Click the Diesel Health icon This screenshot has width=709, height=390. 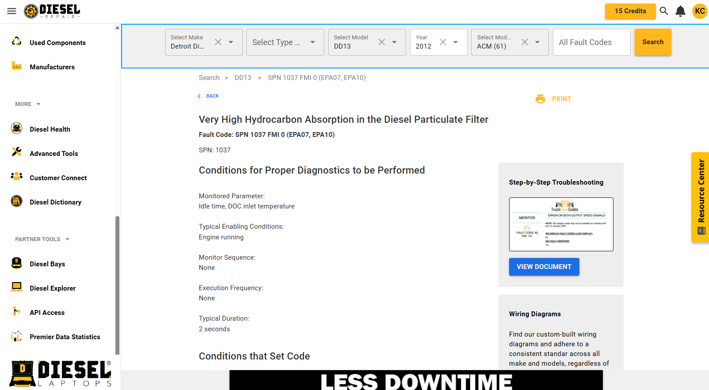point(17,128)
